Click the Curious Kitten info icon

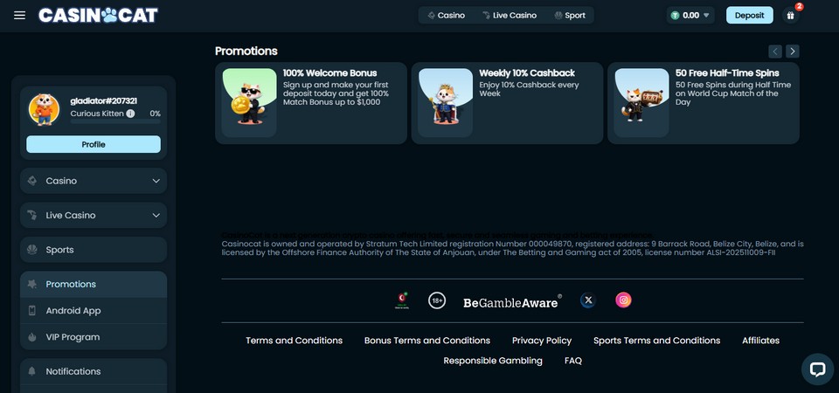click(130, 114)
